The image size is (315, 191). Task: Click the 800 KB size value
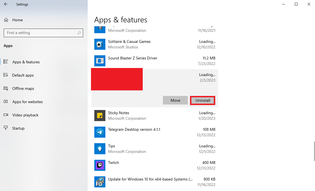click(209, 179)
